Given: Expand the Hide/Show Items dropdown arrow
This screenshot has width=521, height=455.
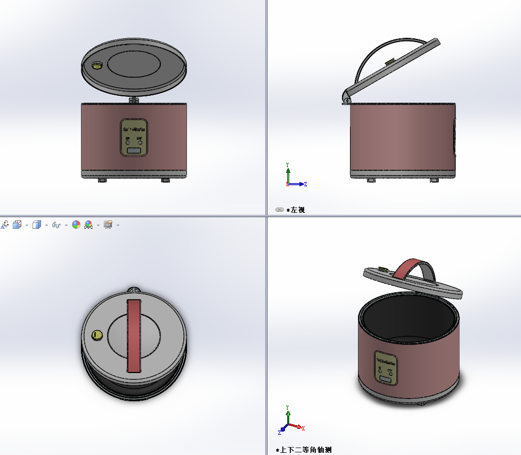Looking at the screenshot, I should 66,225.
